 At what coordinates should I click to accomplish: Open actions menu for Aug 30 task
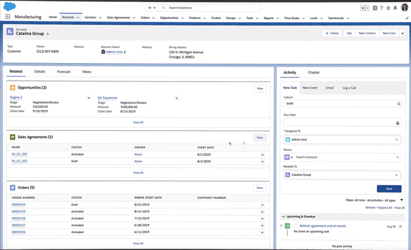400,226
